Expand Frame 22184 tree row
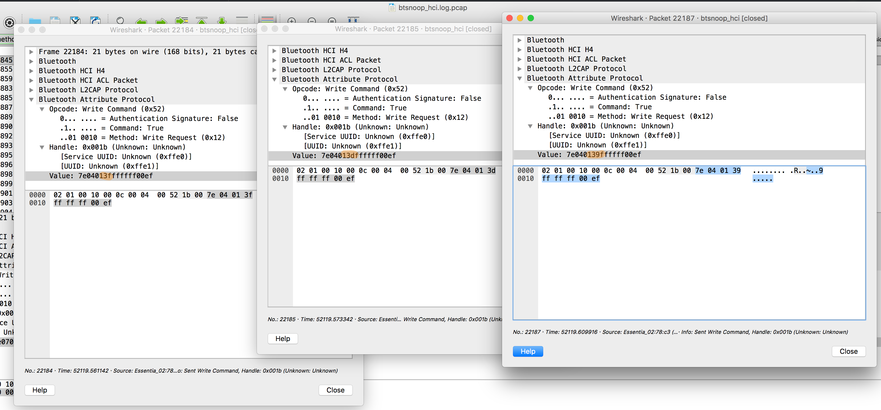The height and width of the screenshot is (410, 881). click(x=32, y=52)
